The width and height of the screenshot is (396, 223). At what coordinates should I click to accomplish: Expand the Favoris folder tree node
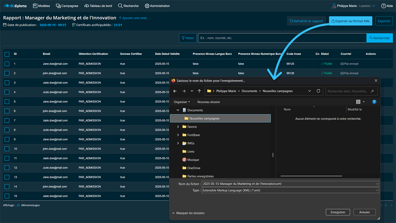pos(178,127)
